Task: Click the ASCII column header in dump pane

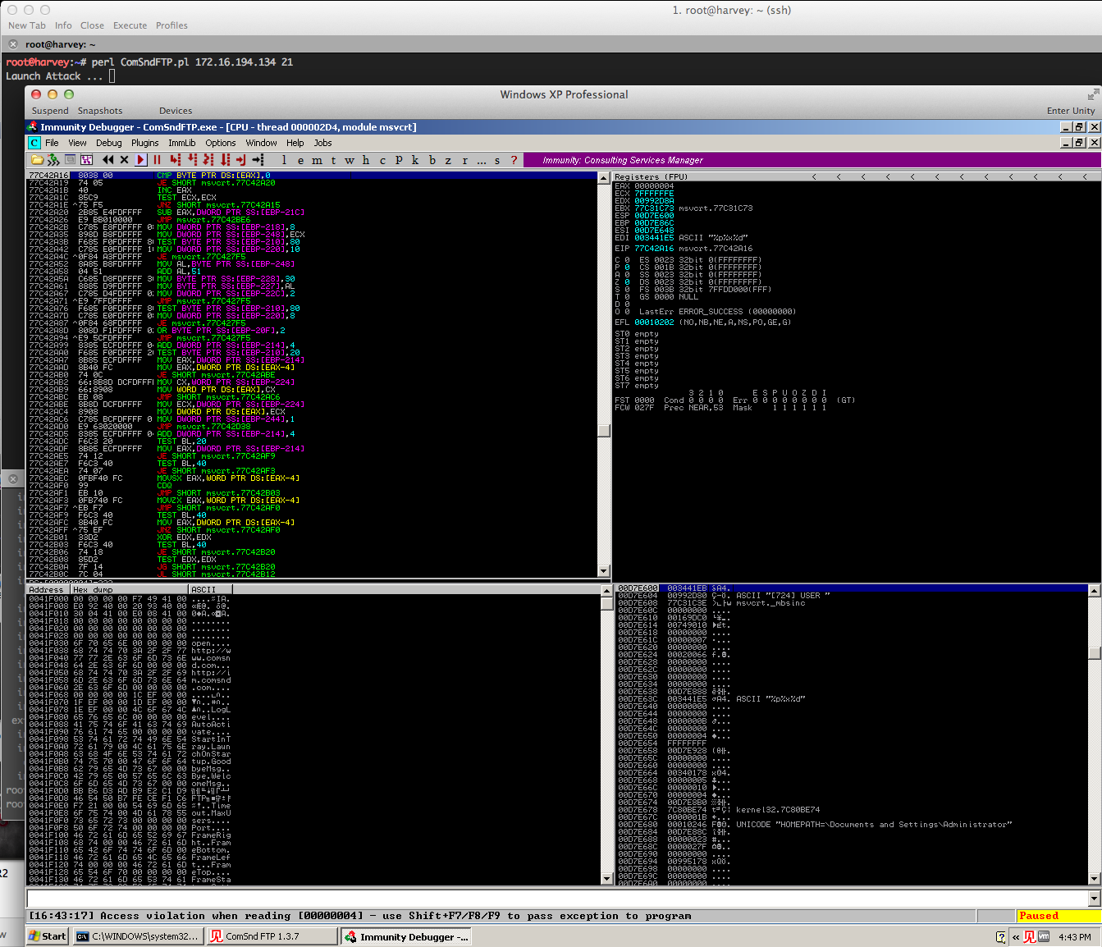Action: pos(210,589)
